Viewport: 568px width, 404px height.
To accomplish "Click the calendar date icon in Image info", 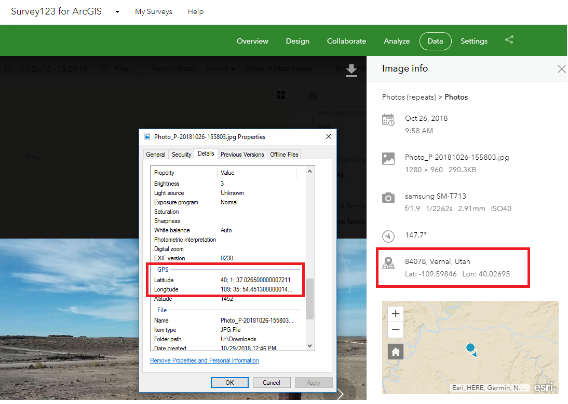I will (x=388, y=120).
